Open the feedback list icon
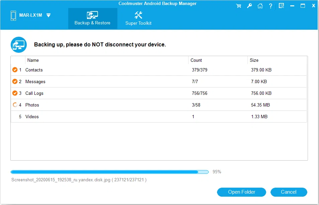Image resolution: width=319 pixels, height=205 pixels. click(x=281, y=6)
